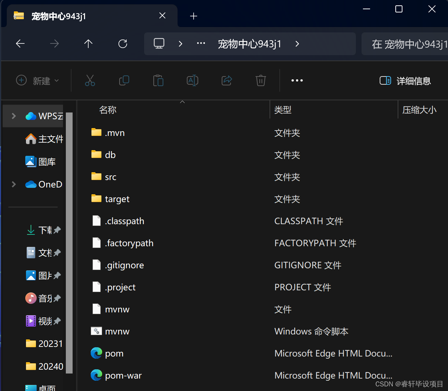The width and height of the screenshot is (448, 391).
Task: Toggle the 详细信息 details pane
Action: 405,81
